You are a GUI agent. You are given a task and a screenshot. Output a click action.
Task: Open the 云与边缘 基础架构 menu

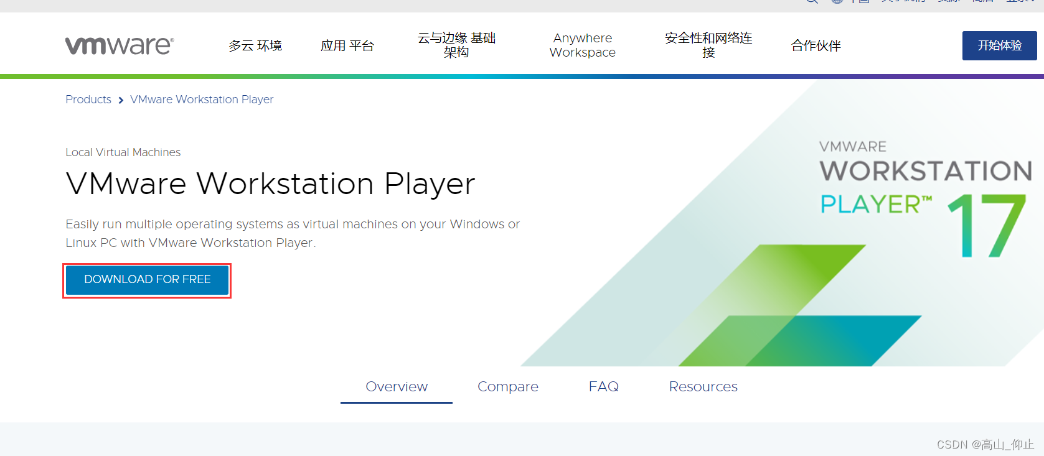pos(456,45)
